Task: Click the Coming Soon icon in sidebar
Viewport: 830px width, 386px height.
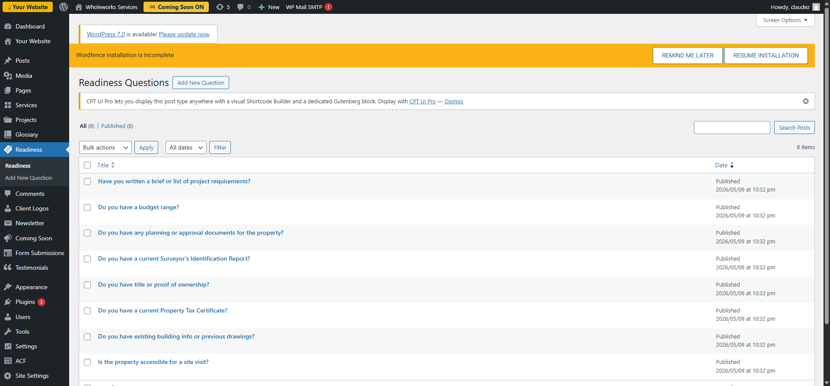Action: pos(8,238)
